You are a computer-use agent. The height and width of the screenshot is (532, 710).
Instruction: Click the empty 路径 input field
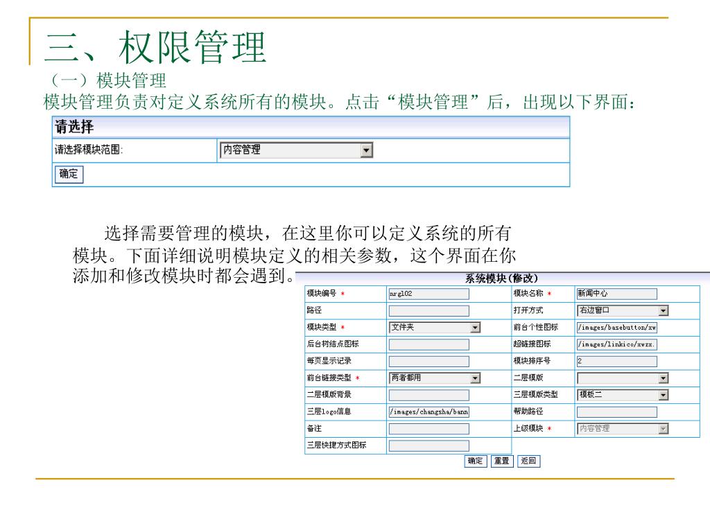coord(428,311)
